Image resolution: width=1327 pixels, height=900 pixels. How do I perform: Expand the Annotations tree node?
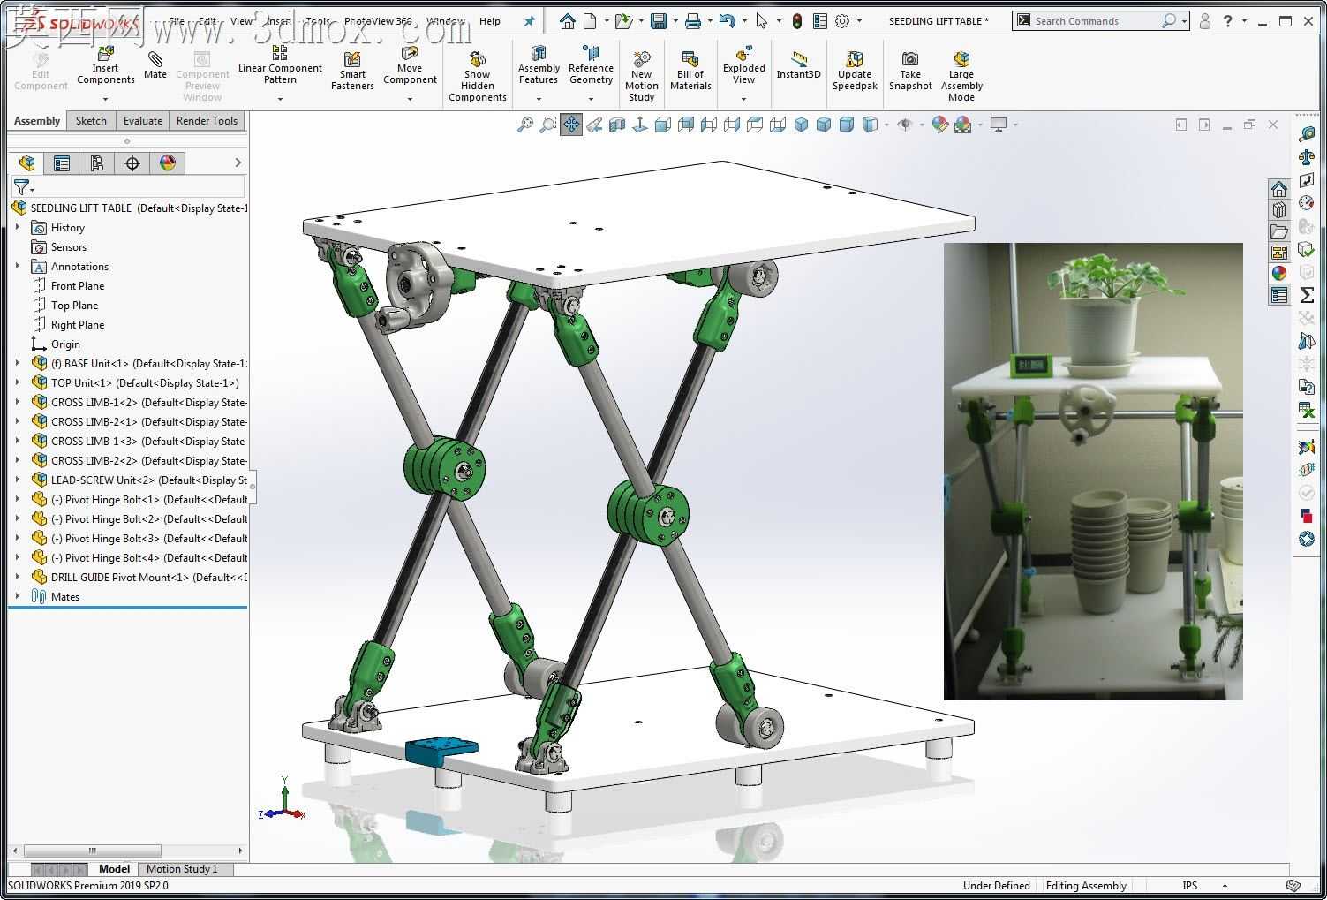coord(18,267)
